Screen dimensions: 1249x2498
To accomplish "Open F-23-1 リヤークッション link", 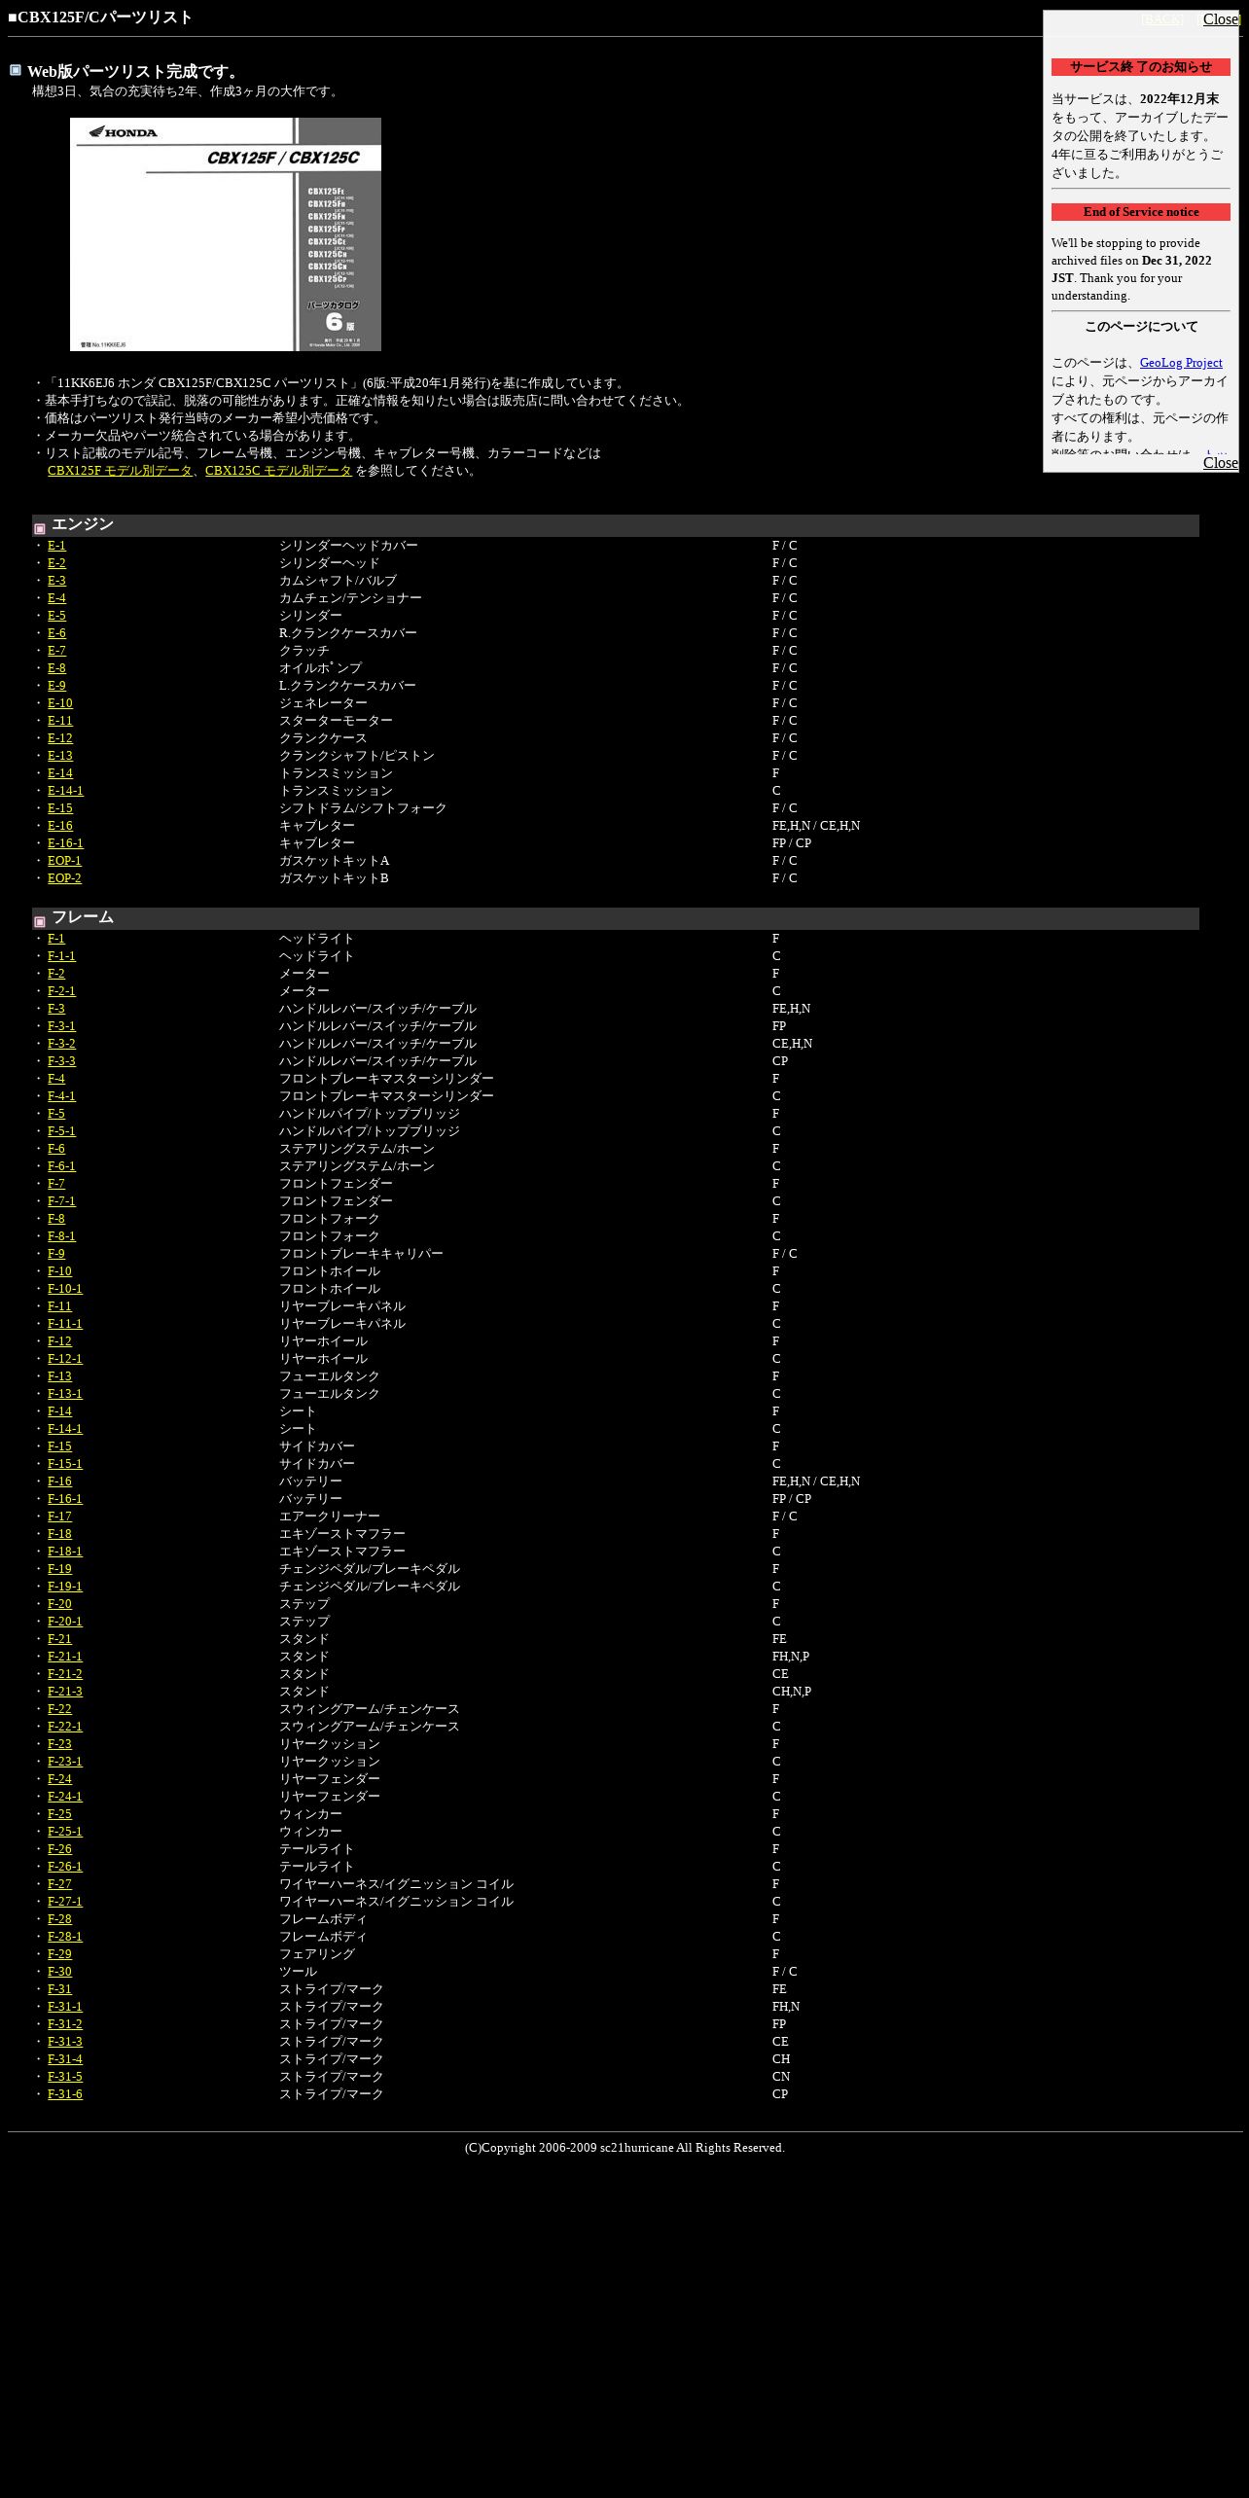I will (x=65, y=1762).
